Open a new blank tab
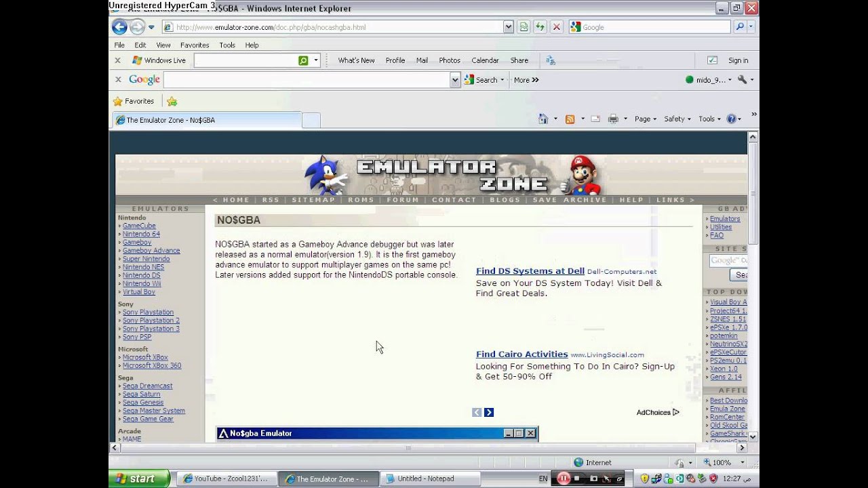The width and height of the screenshot is (868, 488). [x=311, y=120]
